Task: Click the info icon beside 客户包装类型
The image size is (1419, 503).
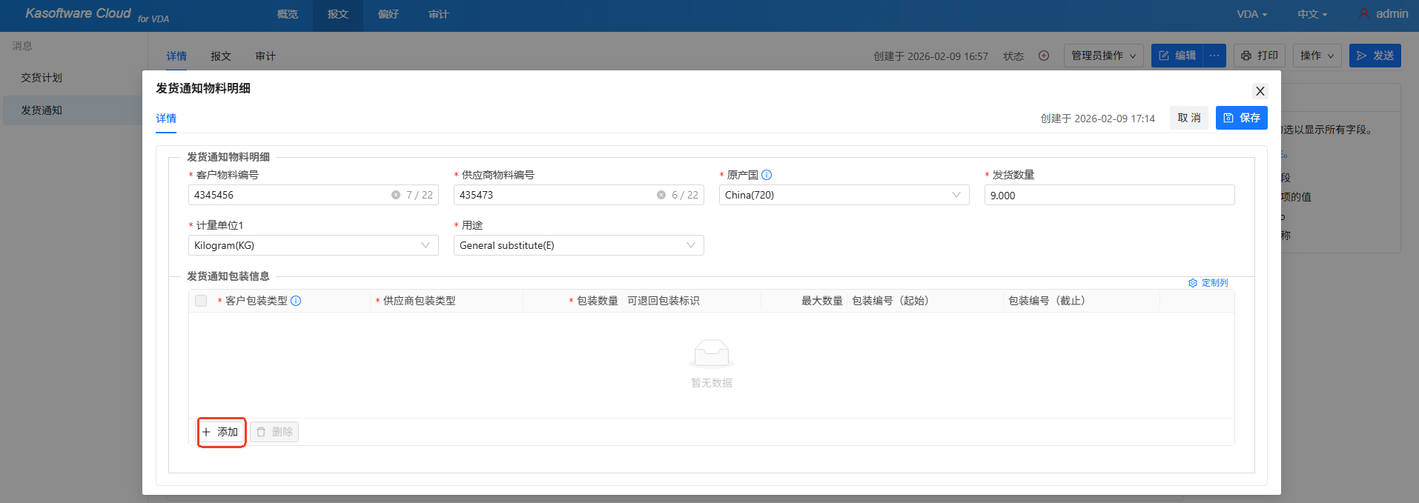Action: [x=296, y=301]
